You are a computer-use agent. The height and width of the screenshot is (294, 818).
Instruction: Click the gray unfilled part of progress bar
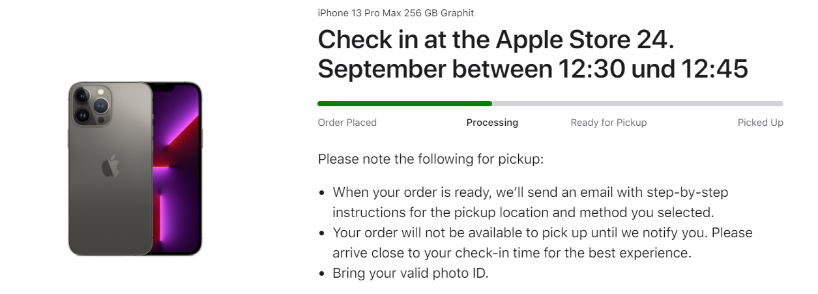pos(637,104)
